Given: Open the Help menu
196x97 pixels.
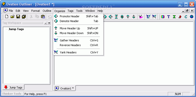Looking at the screenshot, I should (x=100, y=11).
